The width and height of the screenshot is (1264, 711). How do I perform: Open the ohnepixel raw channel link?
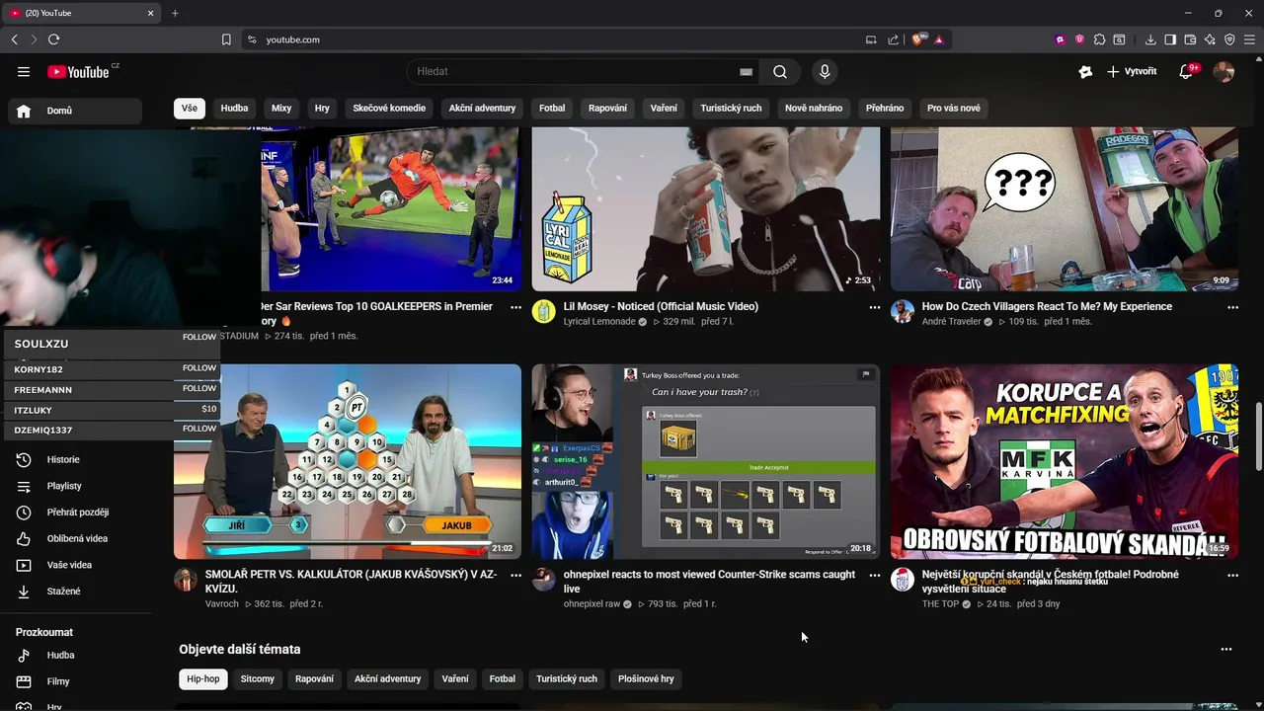592,603
